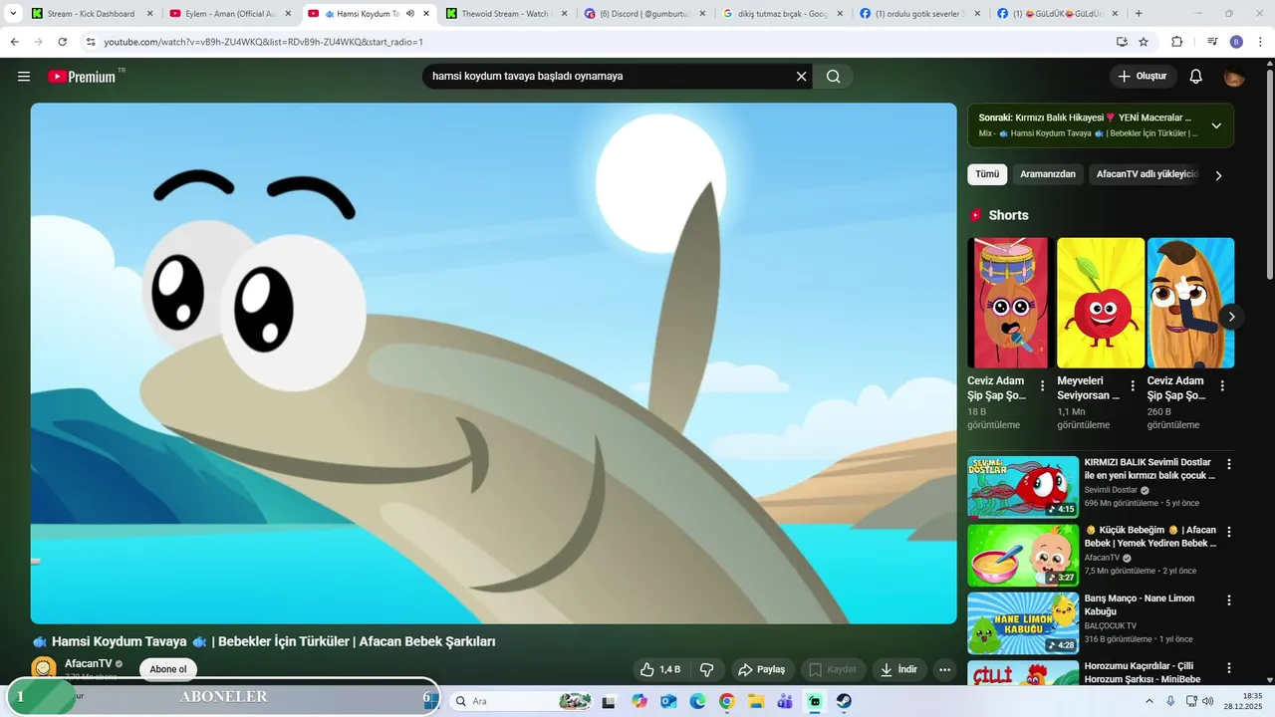The height and width of the screenshot is (717, 1275).
Task: Click the address bar URL
Action: pyautogui.click(x=263, y=42)
